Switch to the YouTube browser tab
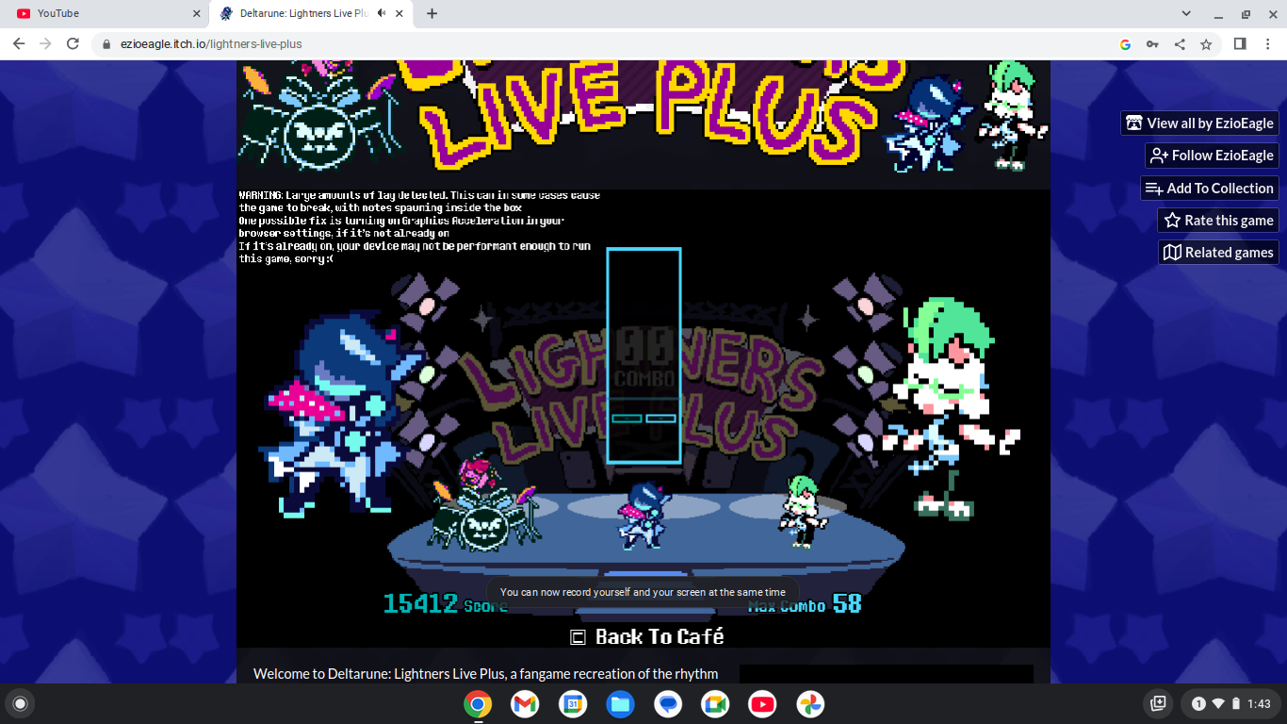Image resolution: width=1287 pixels, height=724 pixels. [x=106, y=13]
